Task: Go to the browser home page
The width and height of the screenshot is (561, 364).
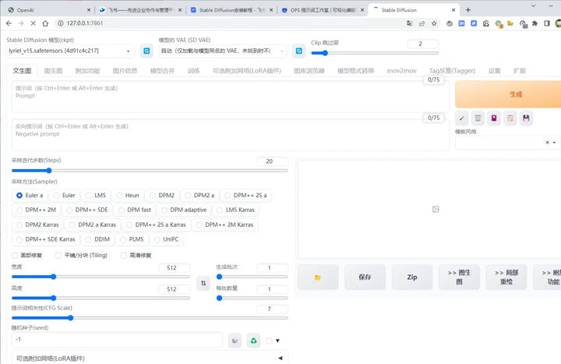Action: coord(45,23)
